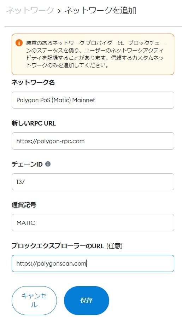Click the ネットワークを追加 page title
The height and width of the screenshot is (319, 182).
100,10
